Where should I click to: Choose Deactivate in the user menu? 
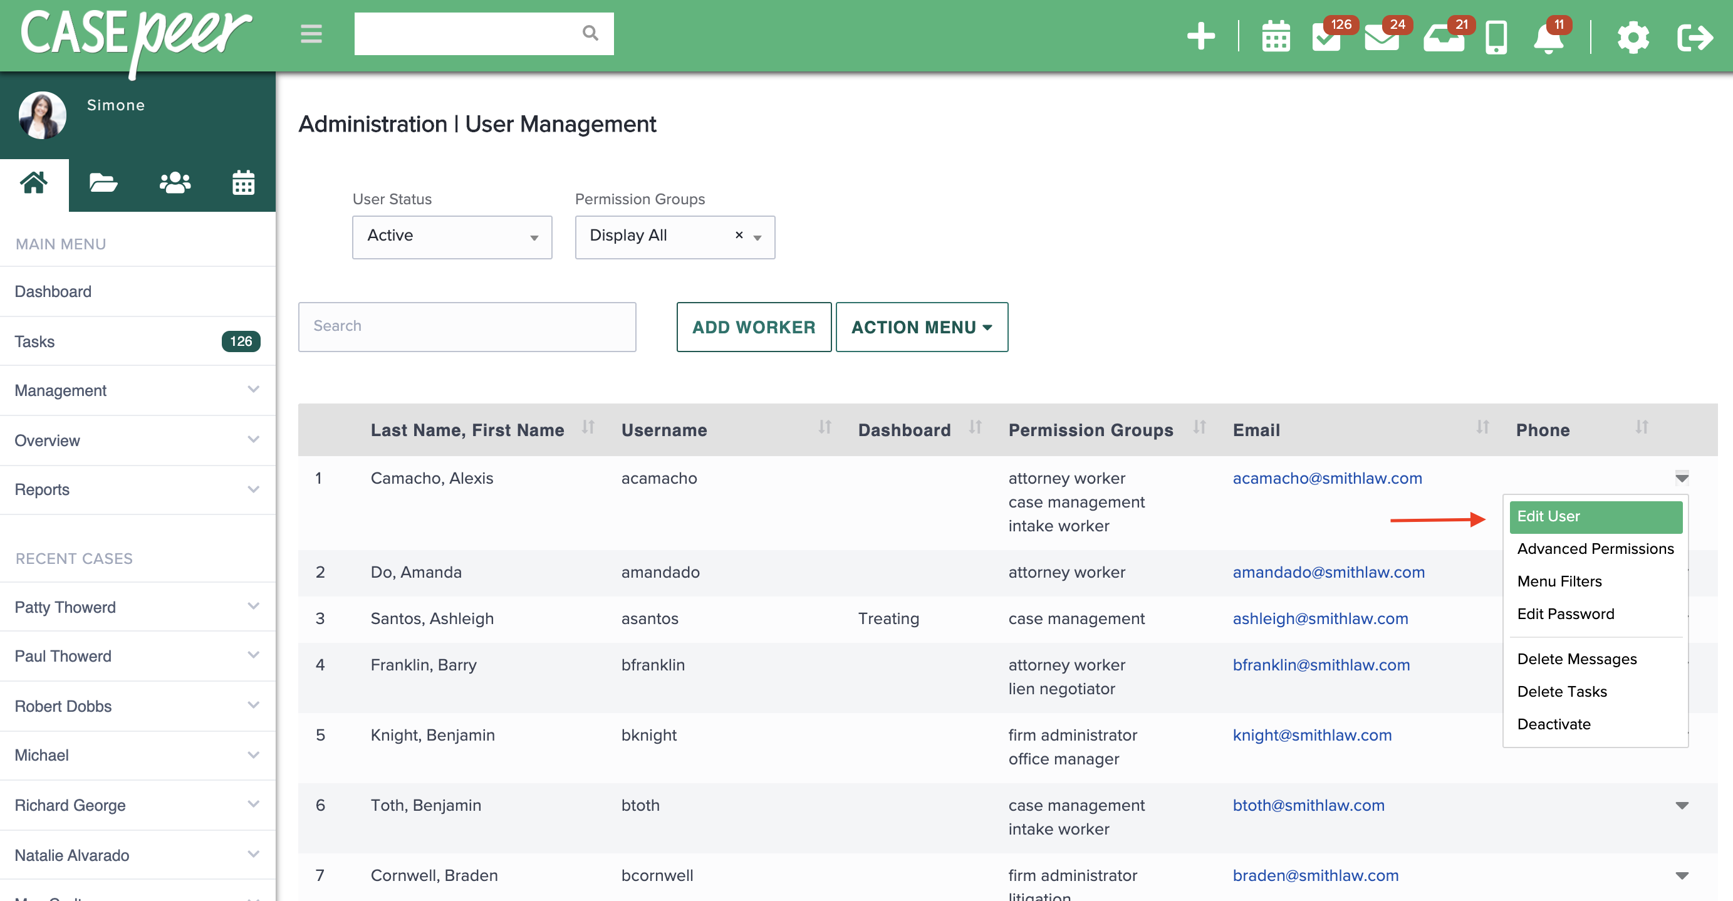[1553, 725]
